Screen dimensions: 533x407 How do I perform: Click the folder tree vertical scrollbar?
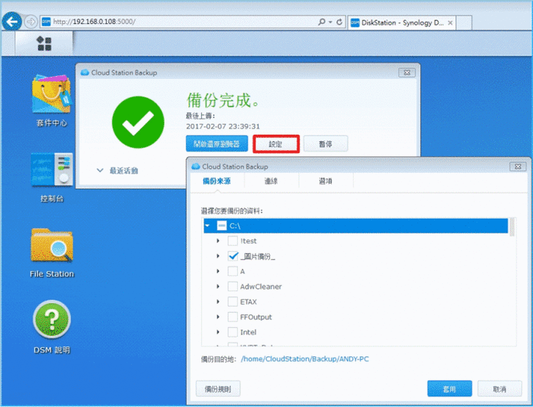click(x=512, y=227)
